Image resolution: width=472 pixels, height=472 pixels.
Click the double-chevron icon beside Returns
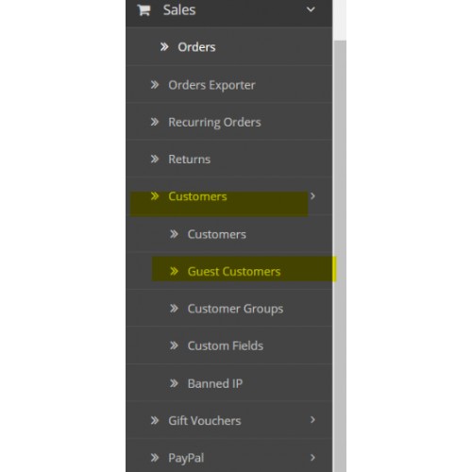click(155, 159)
